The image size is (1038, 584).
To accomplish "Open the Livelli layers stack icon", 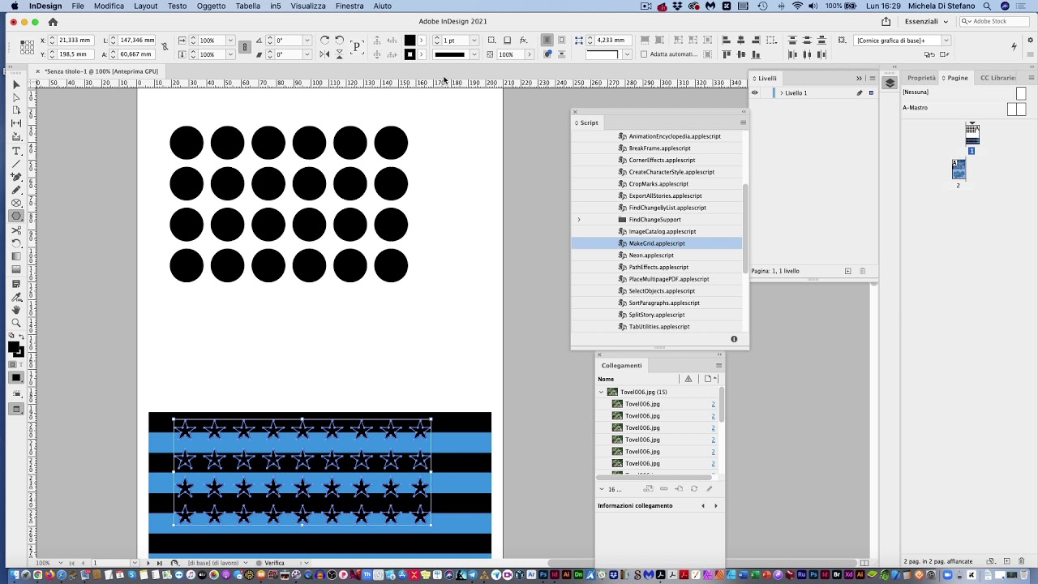I will pos(890,83).
